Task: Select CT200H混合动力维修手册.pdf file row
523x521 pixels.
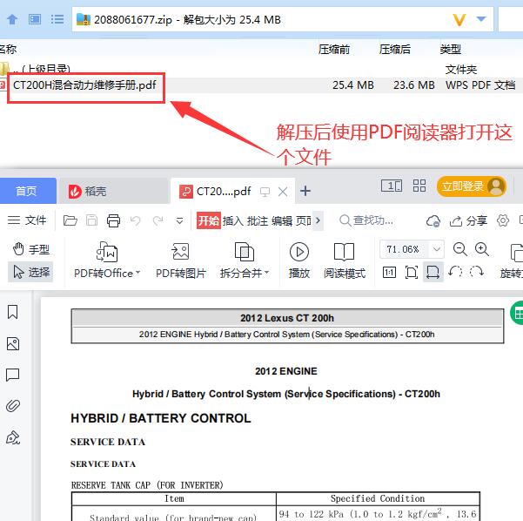Action: tap(261, 85)
